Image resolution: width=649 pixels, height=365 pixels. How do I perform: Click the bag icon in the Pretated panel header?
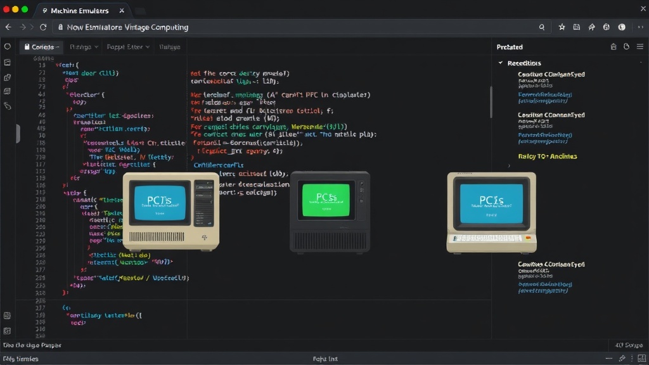click(x=614, y=47)
